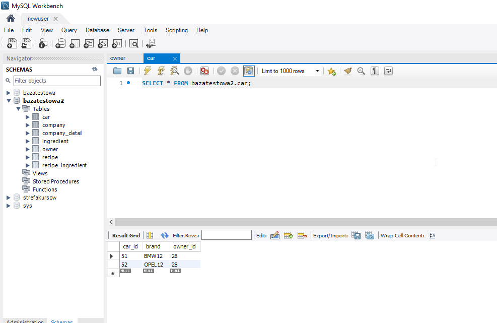This screenshot has width=497, height=323.
Task: Expand the strefakursow schema
Action: (x=9, y=198)
